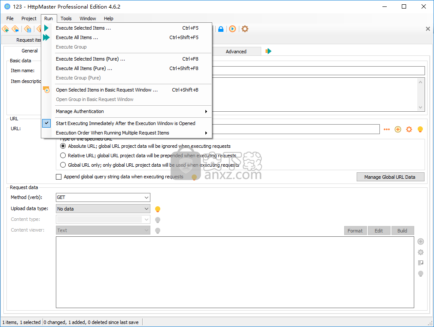Click the Manage Global URL Data button
This screenshot has height=327, width=434.
pos(390,177)
